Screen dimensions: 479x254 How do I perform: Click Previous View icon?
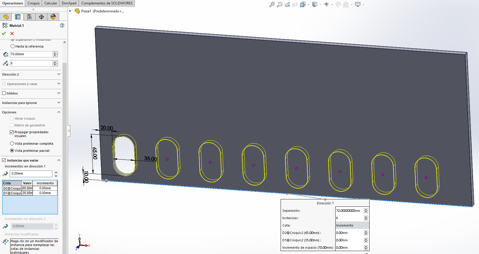point(287,4)
